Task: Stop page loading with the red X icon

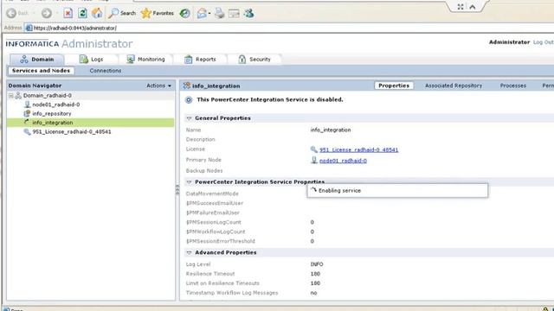Action: point(68,14)
